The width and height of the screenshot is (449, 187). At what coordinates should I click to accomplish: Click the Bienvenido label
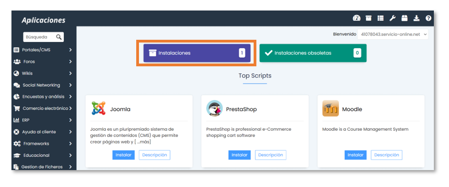pos(344,34)
